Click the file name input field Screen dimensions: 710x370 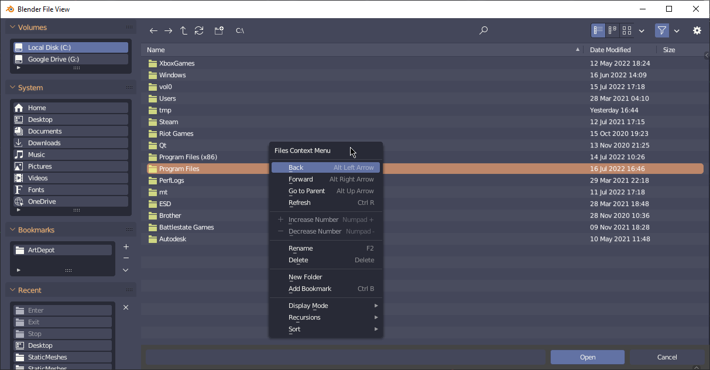coord(345,357)
